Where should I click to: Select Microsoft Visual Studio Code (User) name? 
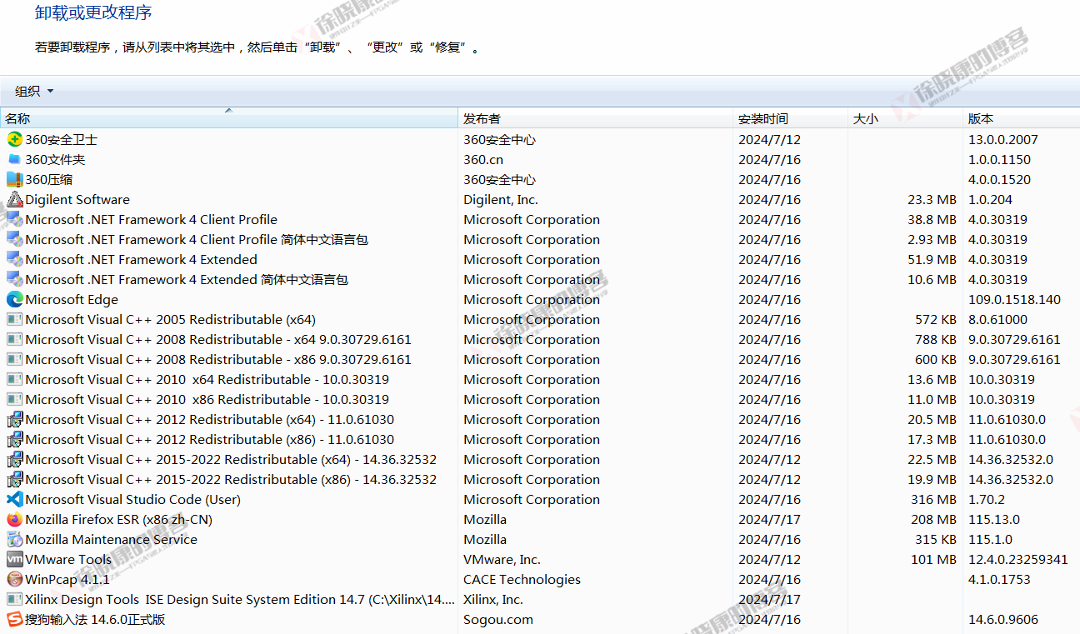[132, 499]
